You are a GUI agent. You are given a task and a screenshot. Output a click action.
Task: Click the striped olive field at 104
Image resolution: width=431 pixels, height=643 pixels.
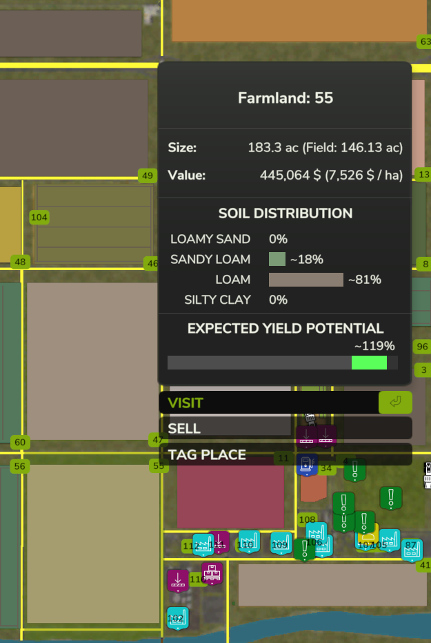tap(94, 224)
